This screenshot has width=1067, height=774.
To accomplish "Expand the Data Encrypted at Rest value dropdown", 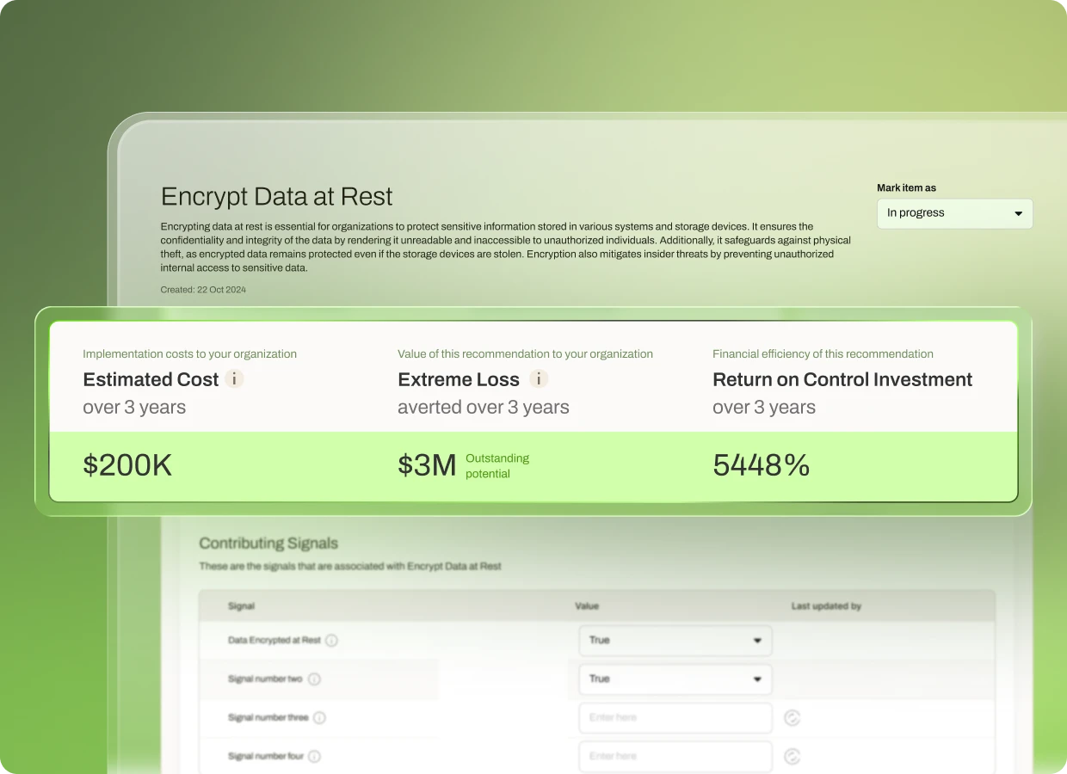I will point(675,641).
